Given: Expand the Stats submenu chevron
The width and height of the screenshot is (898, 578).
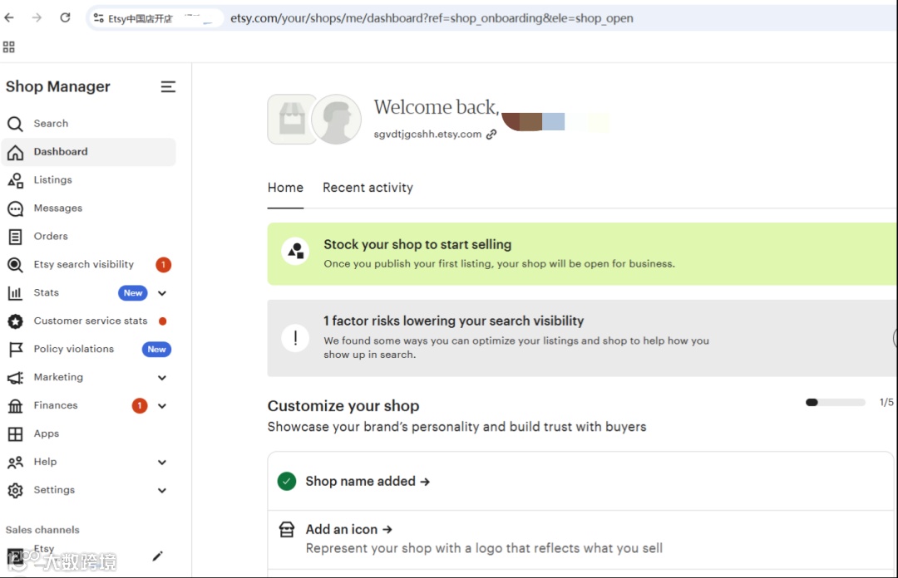Looking at the screenshot, I should [162, 293].
